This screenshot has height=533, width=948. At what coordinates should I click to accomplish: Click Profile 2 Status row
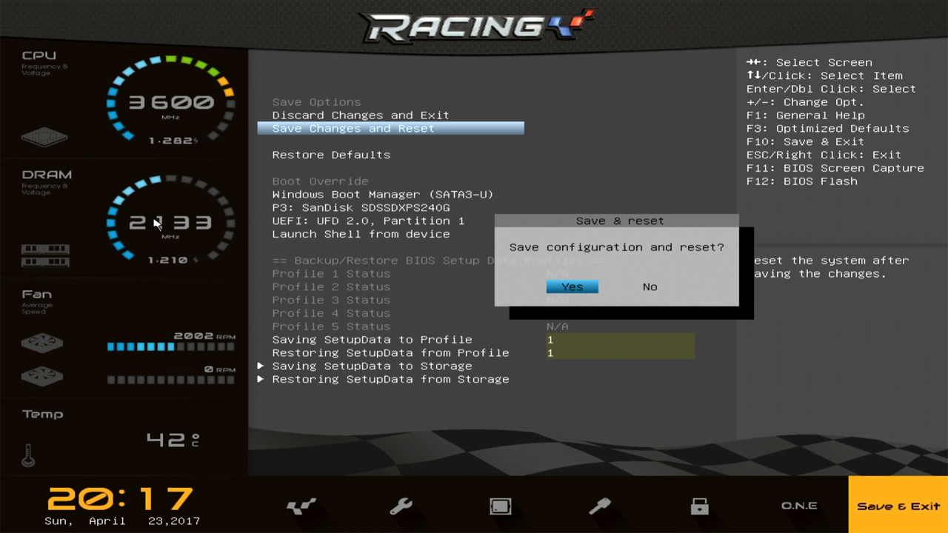coord(331,286)
